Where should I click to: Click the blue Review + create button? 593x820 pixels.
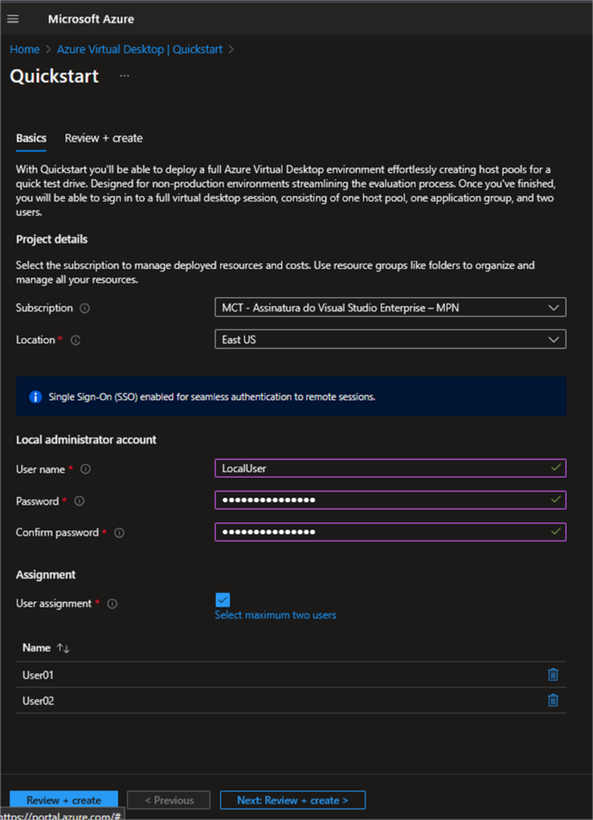coord(64,800)
